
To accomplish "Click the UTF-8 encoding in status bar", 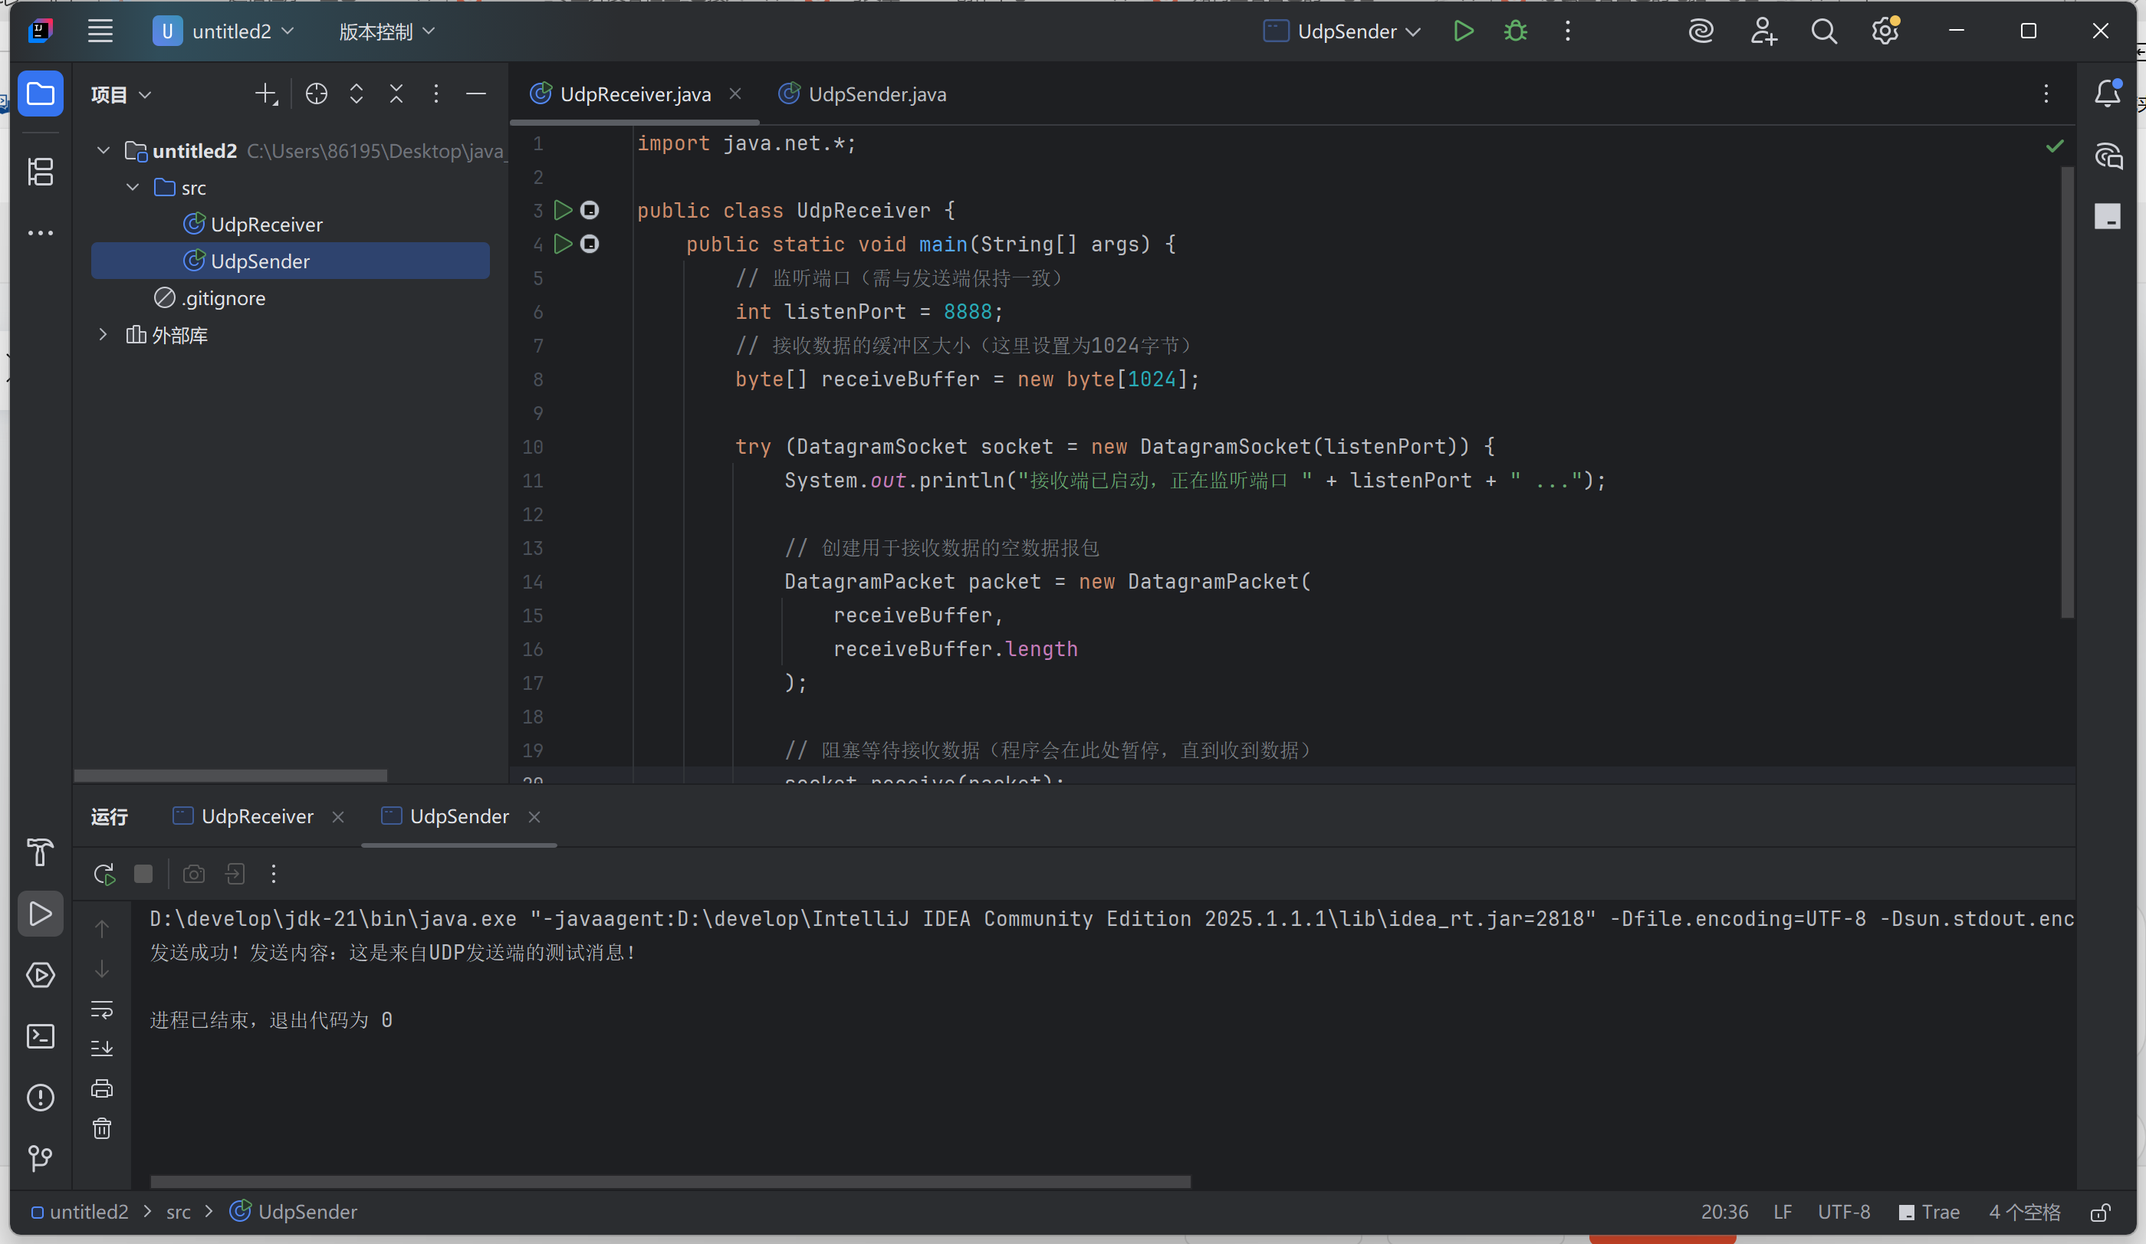I will [1844, 1212].
